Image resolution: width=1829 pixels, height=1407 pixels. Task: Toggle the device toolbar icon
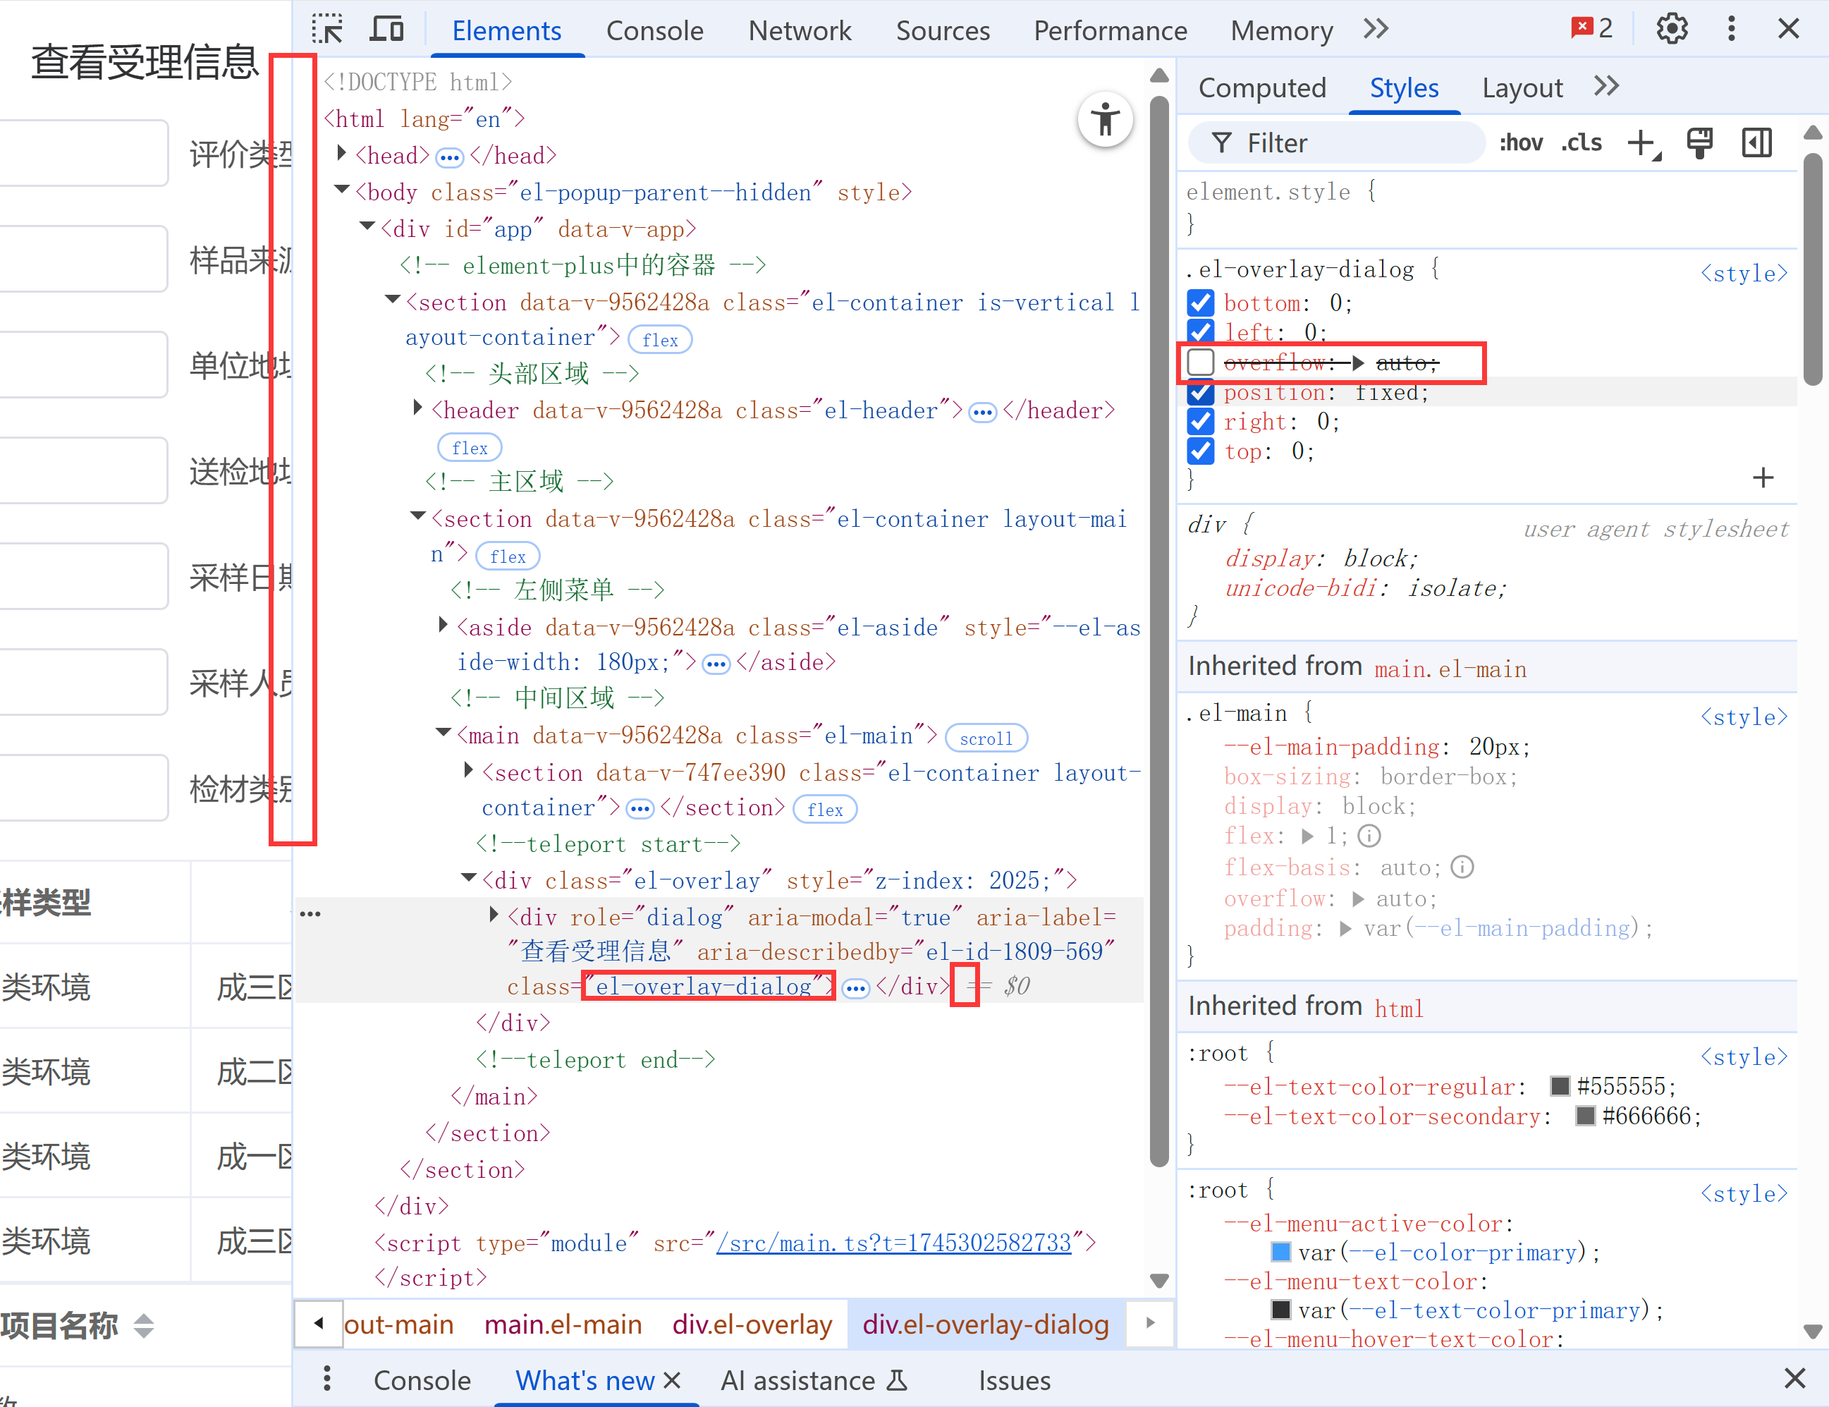tap(386, 30)
